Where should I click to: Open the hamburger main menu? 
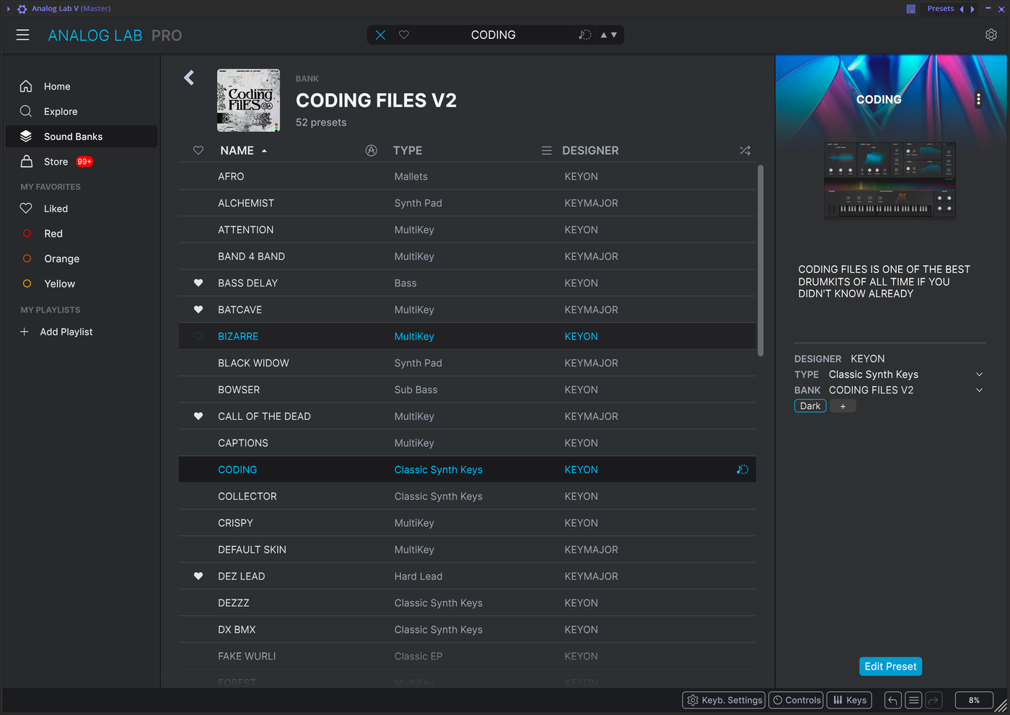(x=23, y=35)
